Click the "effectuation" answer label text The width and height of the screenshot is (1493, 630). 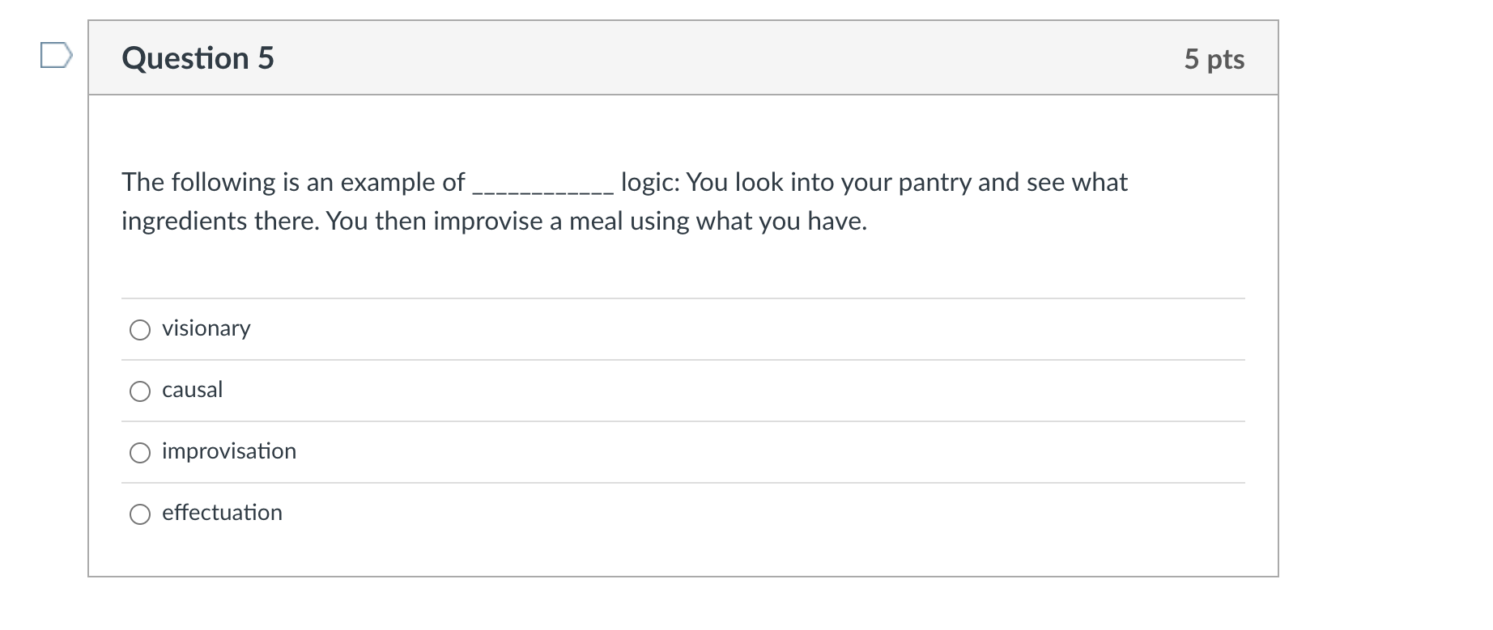click(x=222, y=513)
